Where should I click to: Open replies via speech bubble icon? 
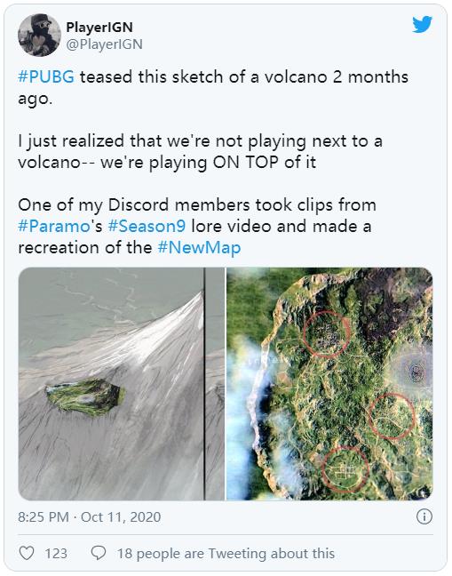tap(99, 553)
